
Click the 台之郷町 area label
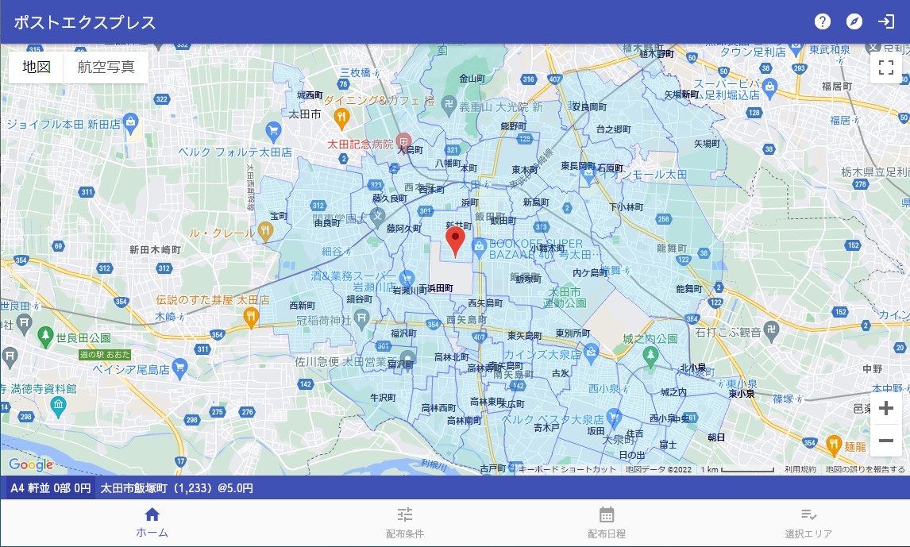613,129
